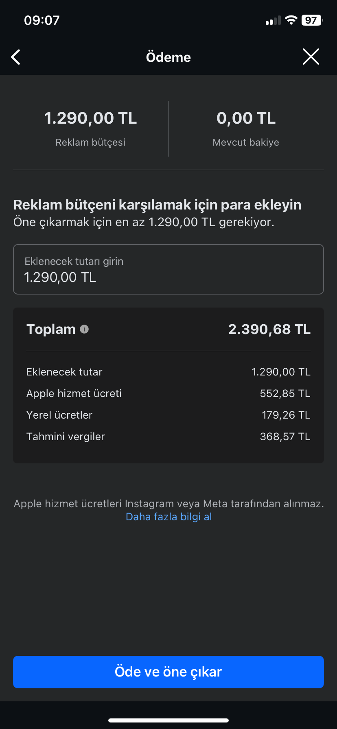Tap the Tahmini vergiler tax row
Screen dimensions: 337x729
(168, 437)
